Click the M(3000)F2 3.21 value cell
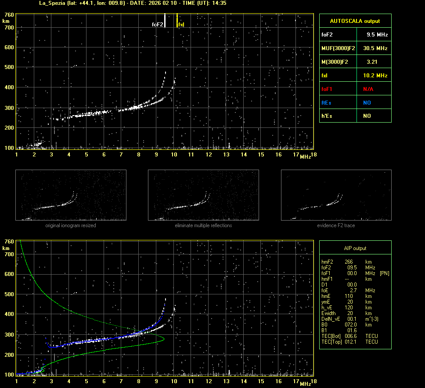 coord(372,62)
